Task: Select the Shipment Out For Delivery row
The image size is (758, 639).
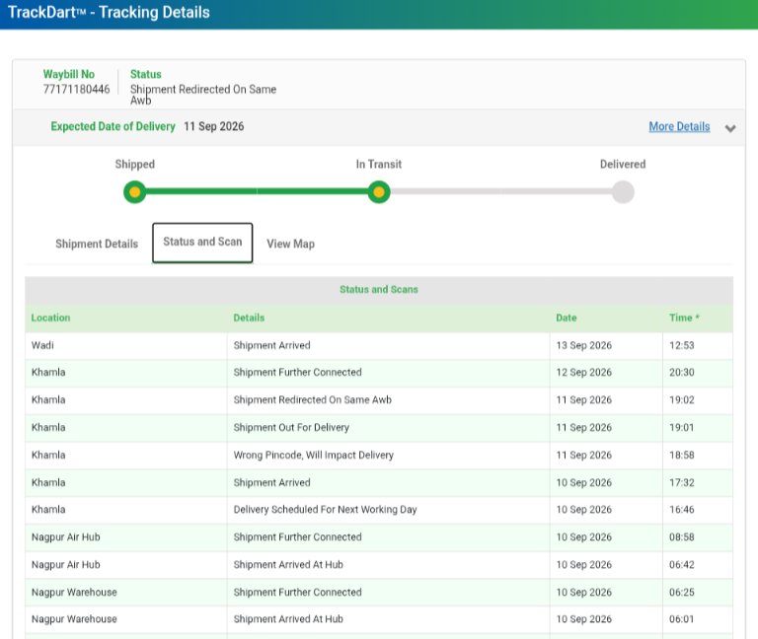Action: (x=379, y=427)
